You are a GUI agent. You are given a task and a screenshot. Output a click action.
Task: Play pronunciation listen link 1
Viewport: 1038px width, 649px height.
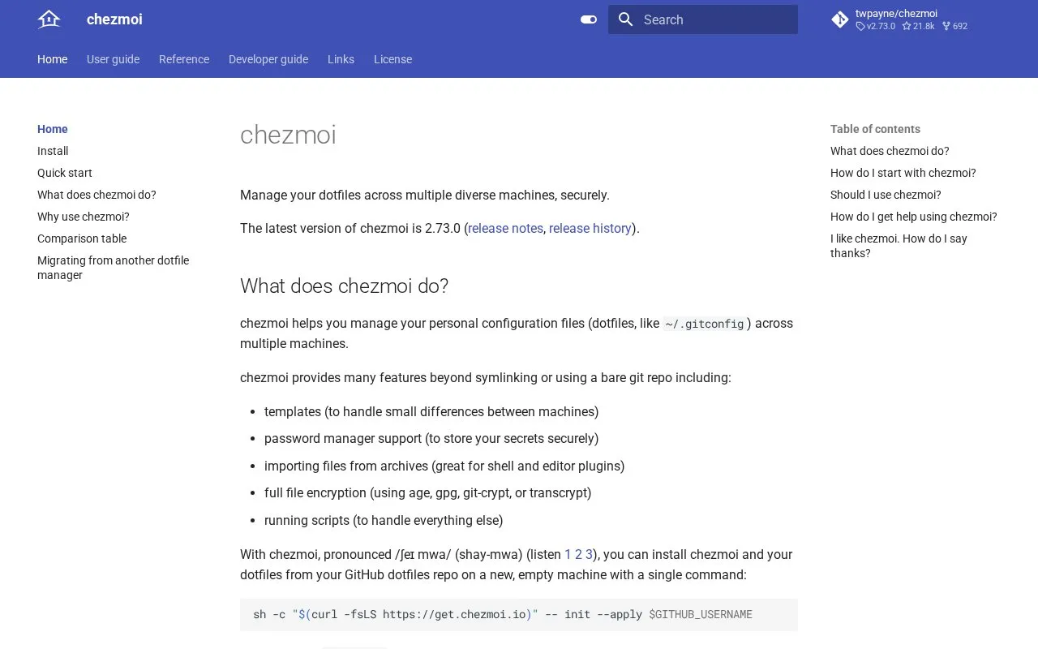coord(568,555)
